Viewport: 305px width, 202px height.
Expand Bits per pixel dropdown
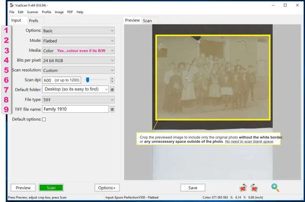(78, 60)
